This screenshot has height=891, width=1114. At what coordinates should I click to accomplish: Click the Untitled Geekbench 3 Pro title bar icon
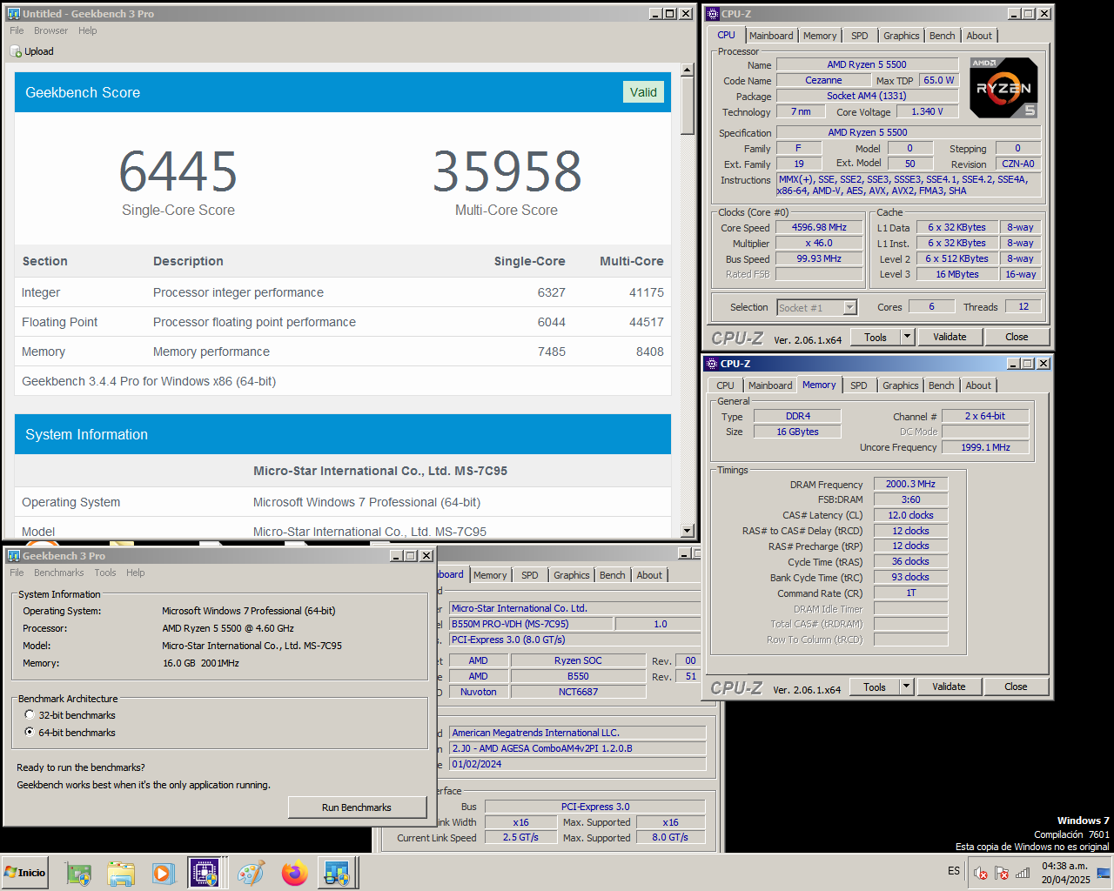point(13,13)
